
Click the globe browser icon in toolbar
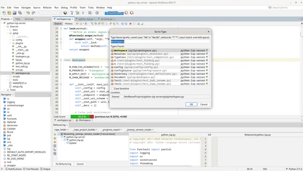tap(65, 13)
